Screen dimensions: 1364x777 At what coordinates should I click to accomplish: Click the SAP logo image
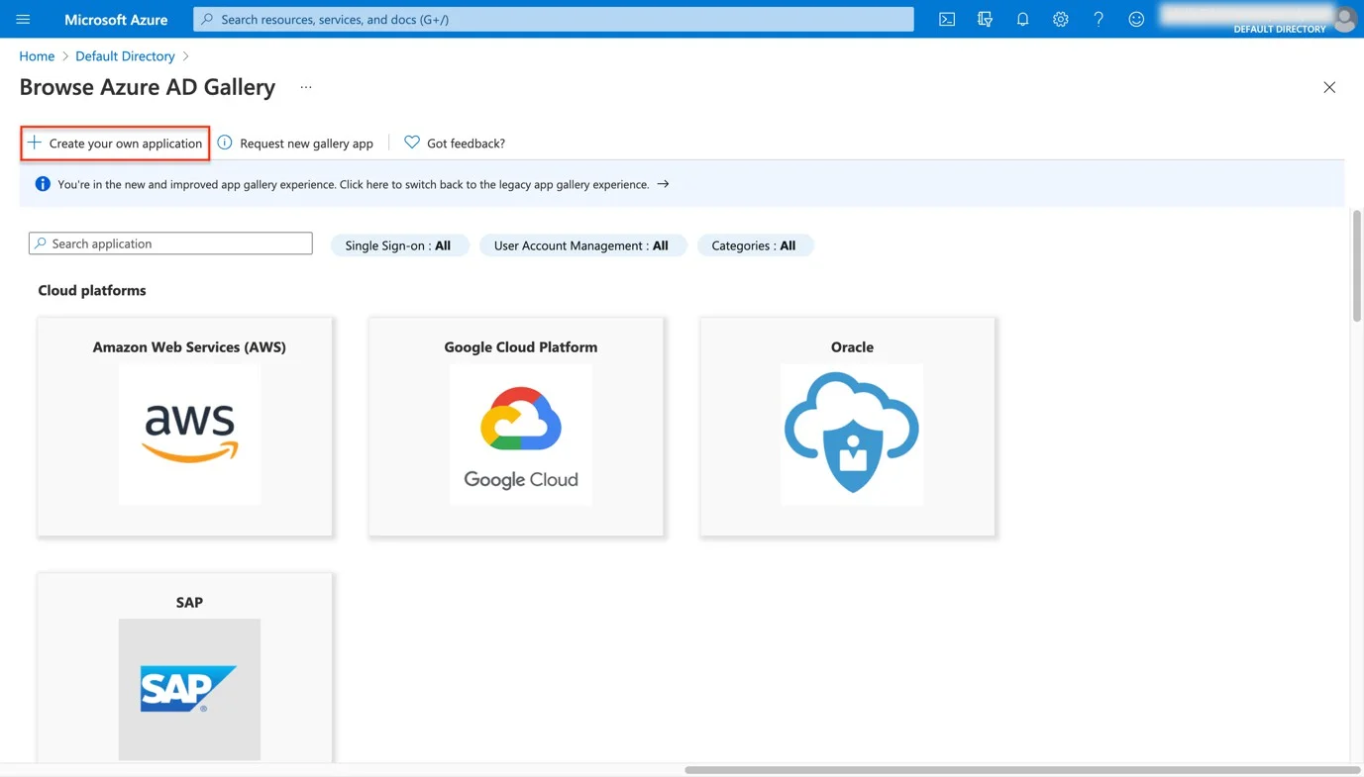click(x=189, y=690)
